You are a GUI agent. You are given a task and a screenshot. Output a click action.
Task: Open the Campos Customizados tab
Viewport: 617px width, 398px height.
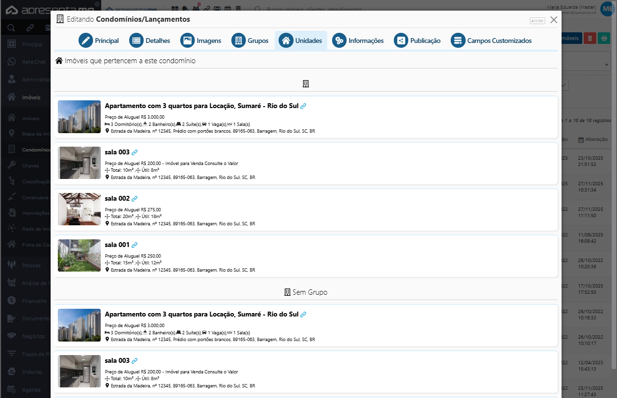pyautogui.click(x=491, y=41)
